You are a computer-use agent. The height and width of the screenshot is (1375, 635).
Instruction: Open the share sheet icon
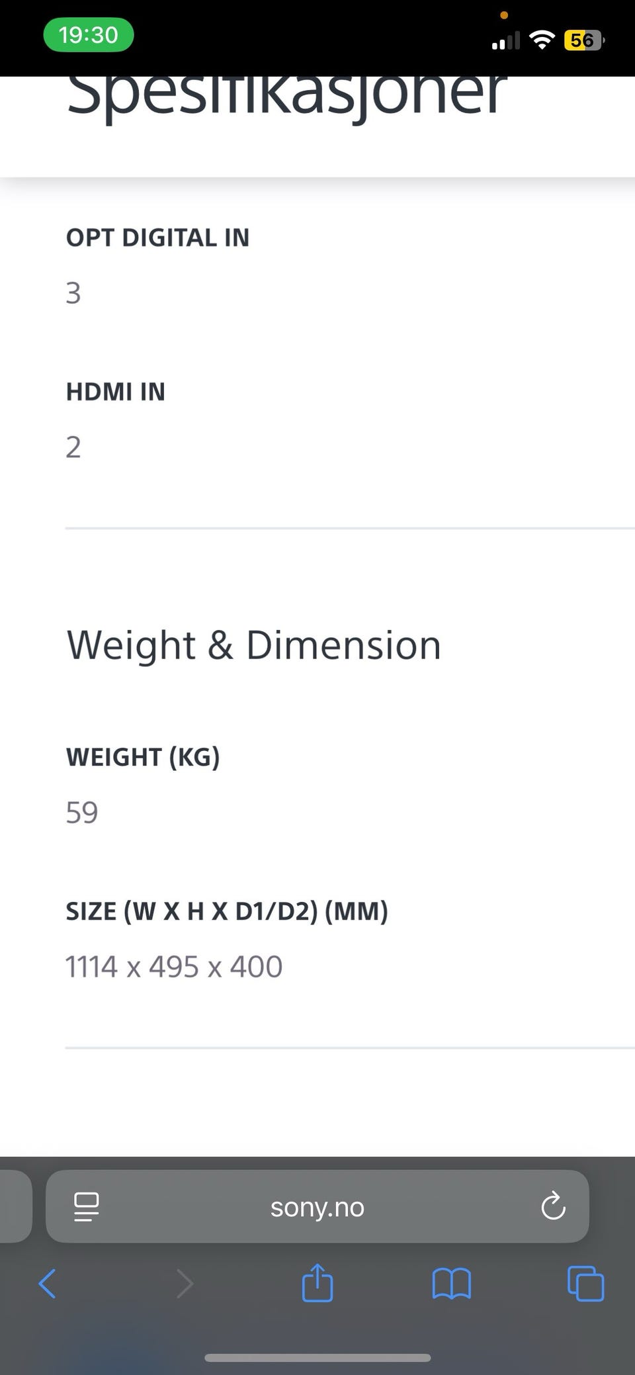[317, 1283]
